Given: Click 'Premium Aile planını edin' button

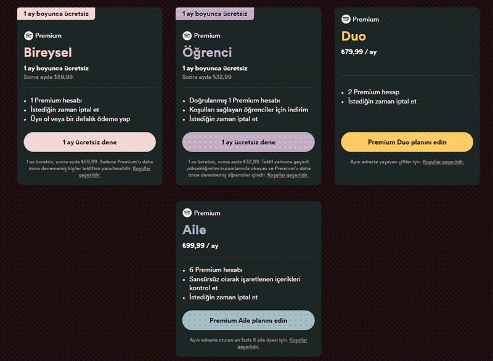Looking at the screenshot, I should pos(250,321).
